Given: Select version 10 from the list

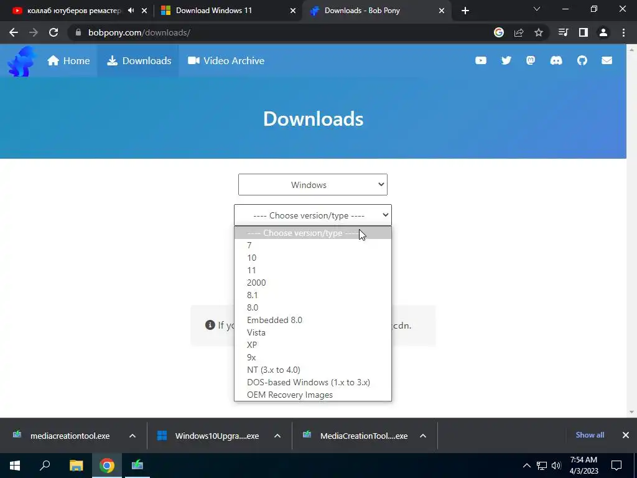Looking at the screenshot, I should pyautogui.click(x=312, y=258).
